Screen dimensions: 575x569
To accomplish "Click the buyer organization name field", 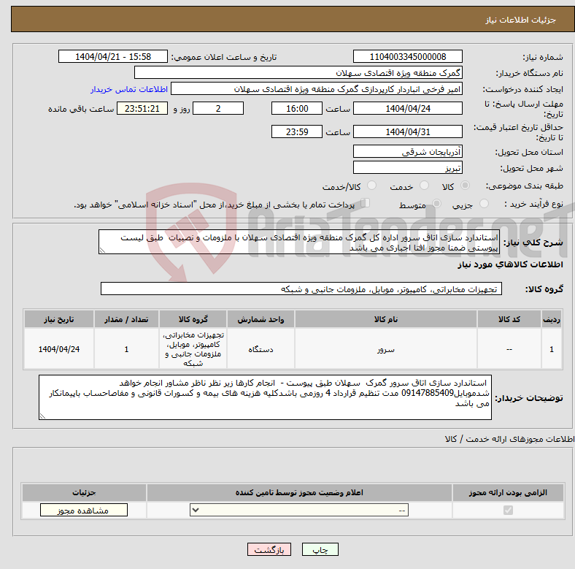I will pos(298,73).
